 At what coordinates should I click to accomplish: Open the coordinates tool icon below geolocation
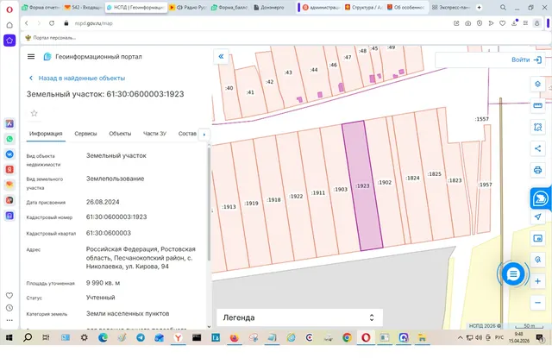pyautogui.click(x=537, y=238)
